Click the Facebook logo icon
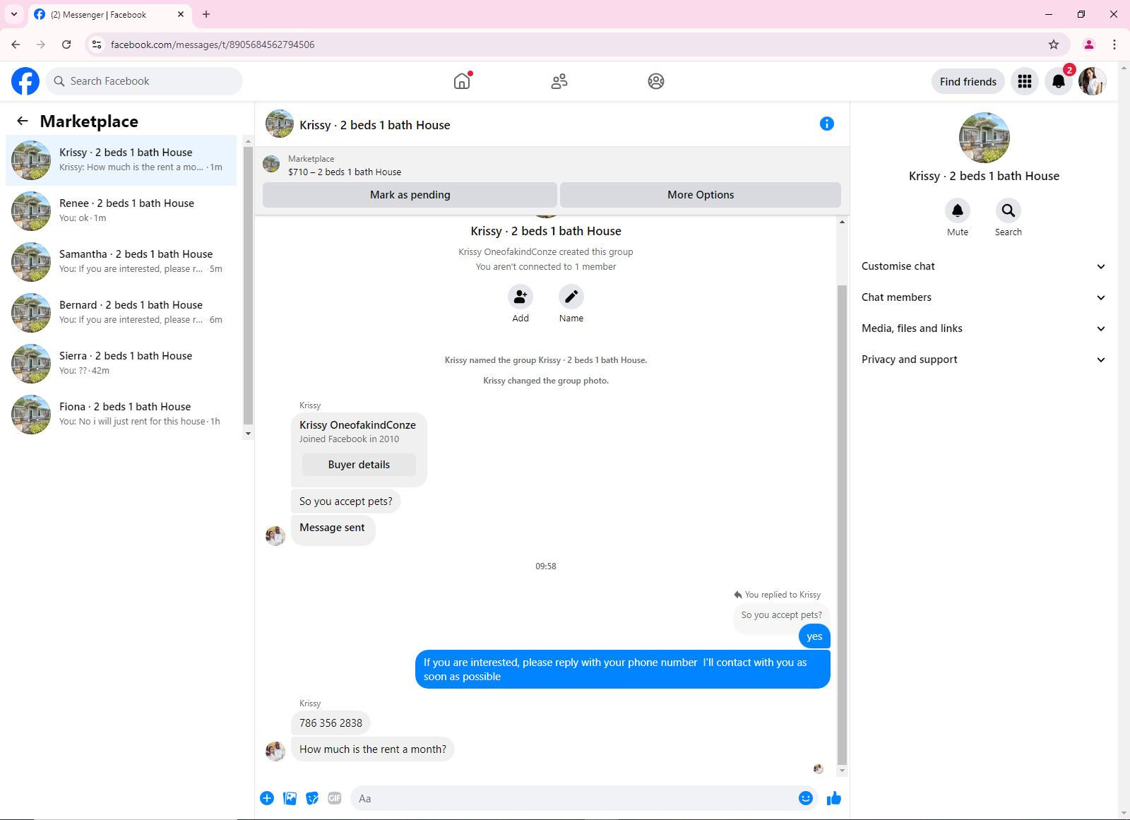This screenshot has height=820, width=1130. point(25,81)
